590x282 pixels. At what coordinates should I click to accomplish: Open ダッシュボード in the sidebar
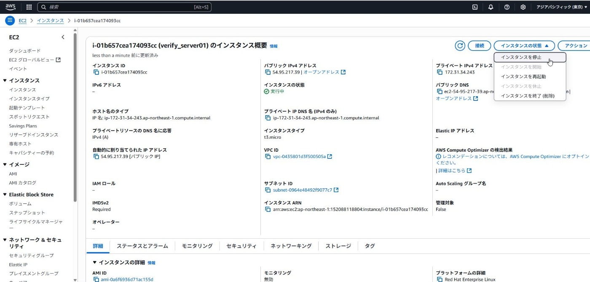point(25,51)
